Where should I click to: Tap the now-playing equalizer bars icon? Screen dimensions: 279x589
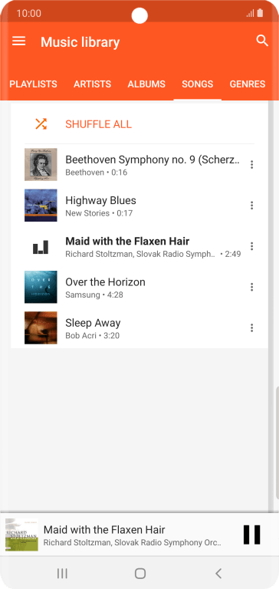(41, 247)
